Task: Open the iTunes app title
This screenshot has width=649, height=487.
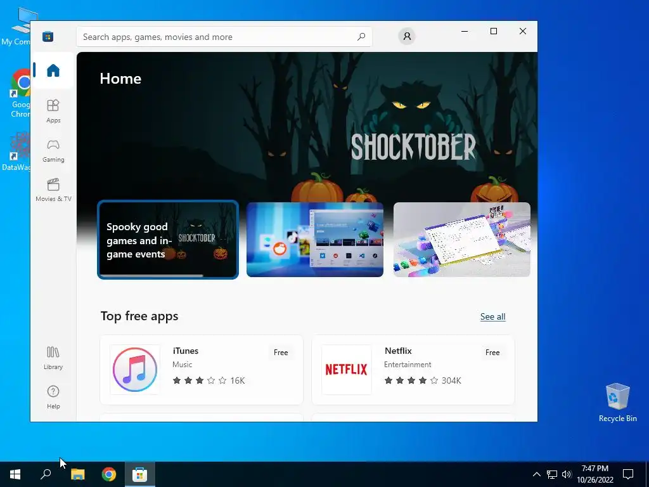Action: coord(186,351)
